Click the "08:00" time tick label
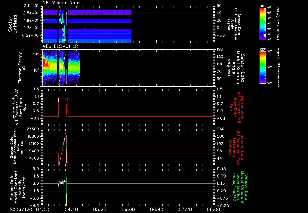 pyautogui.click(x=213, y=209)
